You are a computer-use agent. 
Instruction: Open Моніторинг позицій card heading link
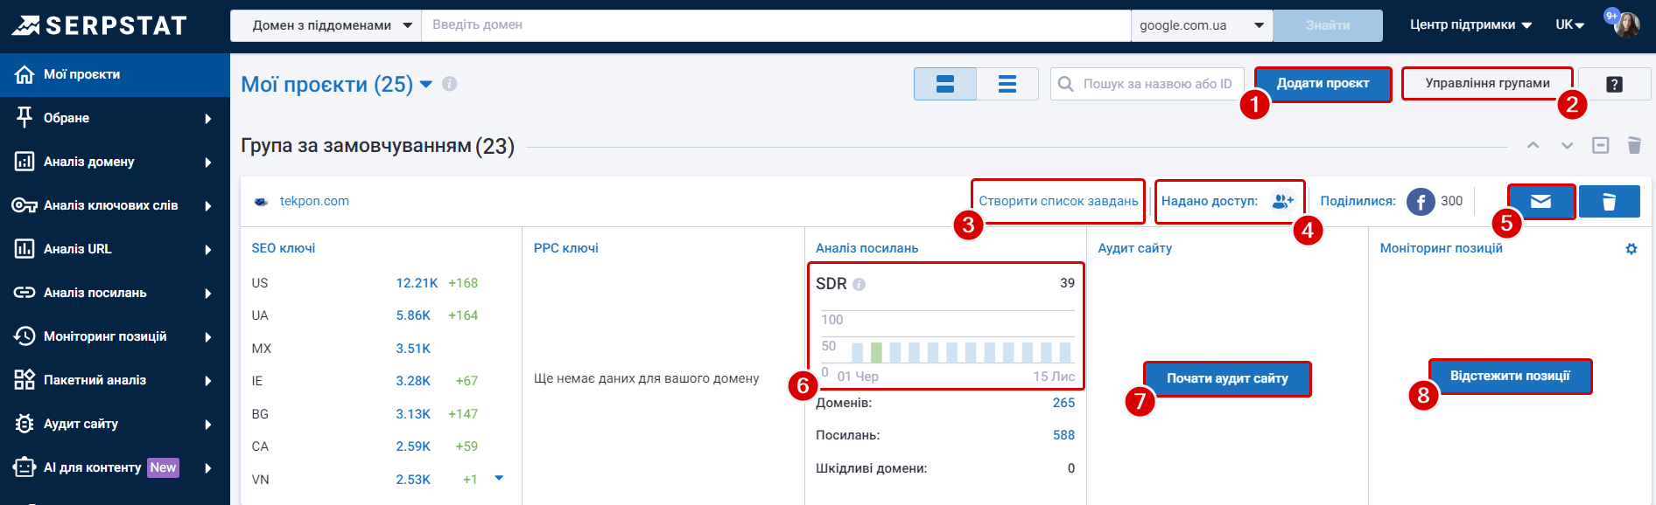pos(1442,248)
